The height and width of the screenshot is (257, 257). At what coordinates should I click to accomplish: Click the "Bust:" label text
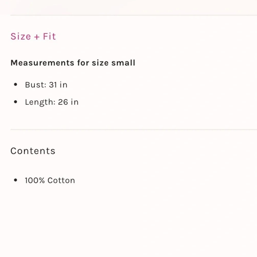click(x=35, y=85)
